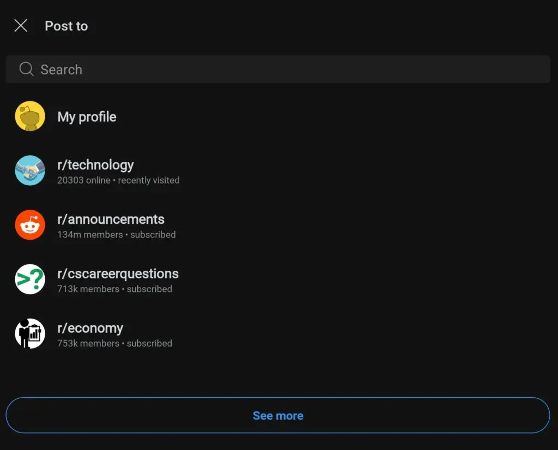Viewport: 558px width, 450px height.
Task: Click the 753k members subscribed text
Action: pyautogui.click(x=114, y=344)
